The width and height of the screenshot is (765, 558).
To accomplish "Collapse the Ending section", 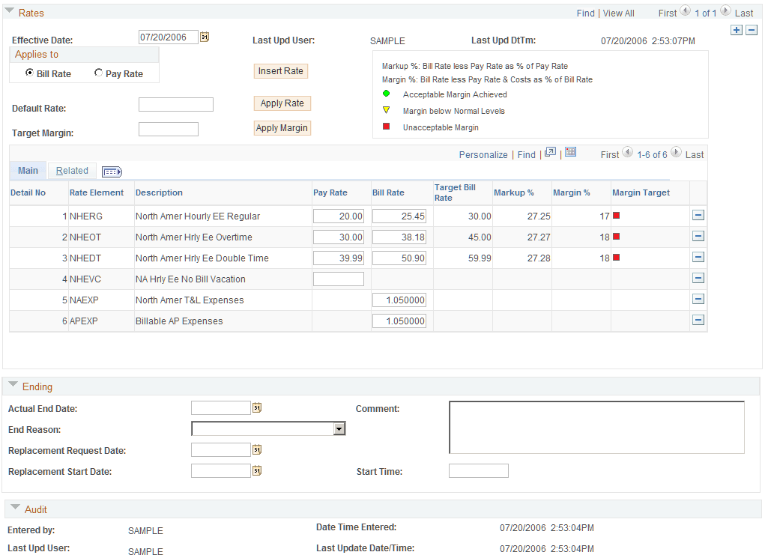I will point(13,385).
